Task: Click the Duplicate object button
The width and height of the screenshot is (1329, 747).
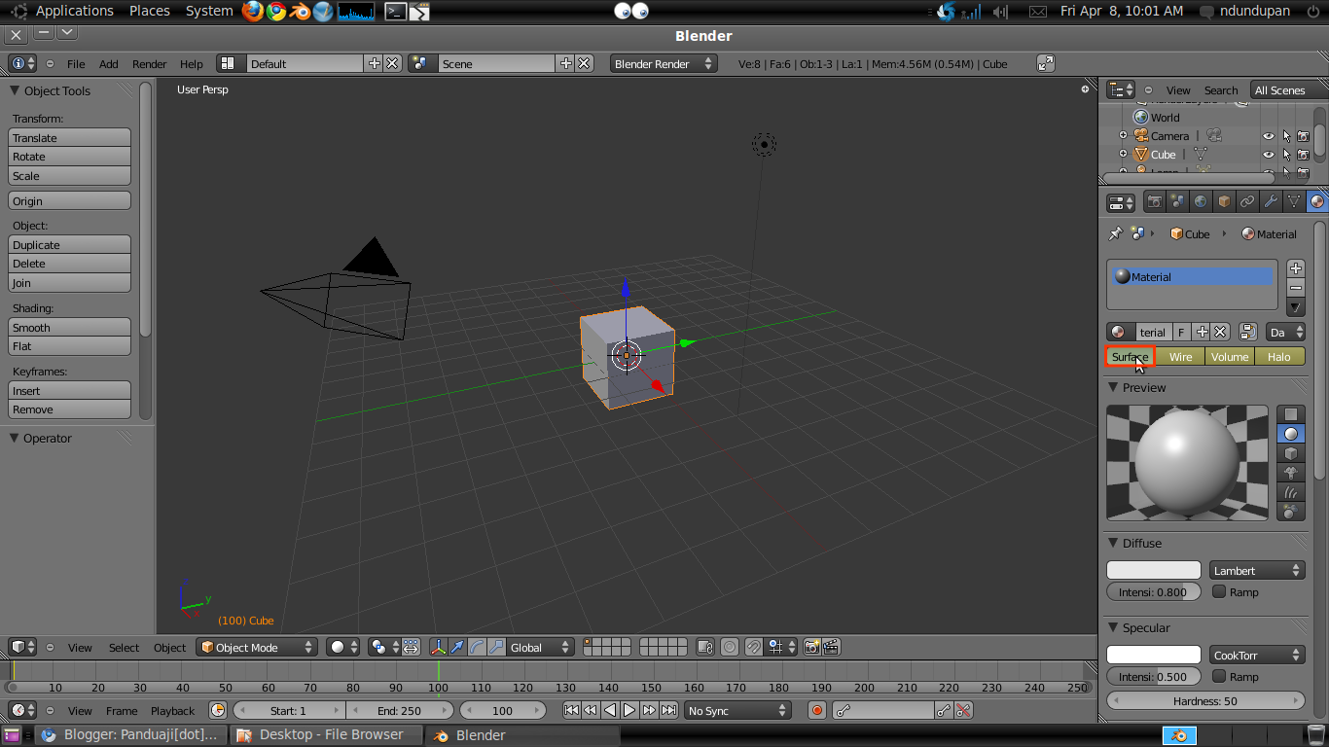Action: click(69, 244)
